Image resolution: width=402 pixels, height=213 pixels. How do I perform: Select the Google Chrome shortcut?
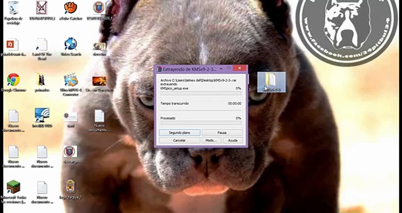click(13, 80)
